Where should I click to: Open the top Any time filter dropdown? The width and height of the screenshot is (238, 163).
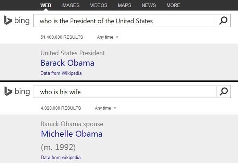pyautogui.click(x=108, y=37)
